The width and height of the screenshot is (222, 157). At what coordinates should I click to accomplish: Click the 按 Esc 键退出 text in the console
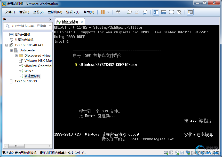click(197, 121)
